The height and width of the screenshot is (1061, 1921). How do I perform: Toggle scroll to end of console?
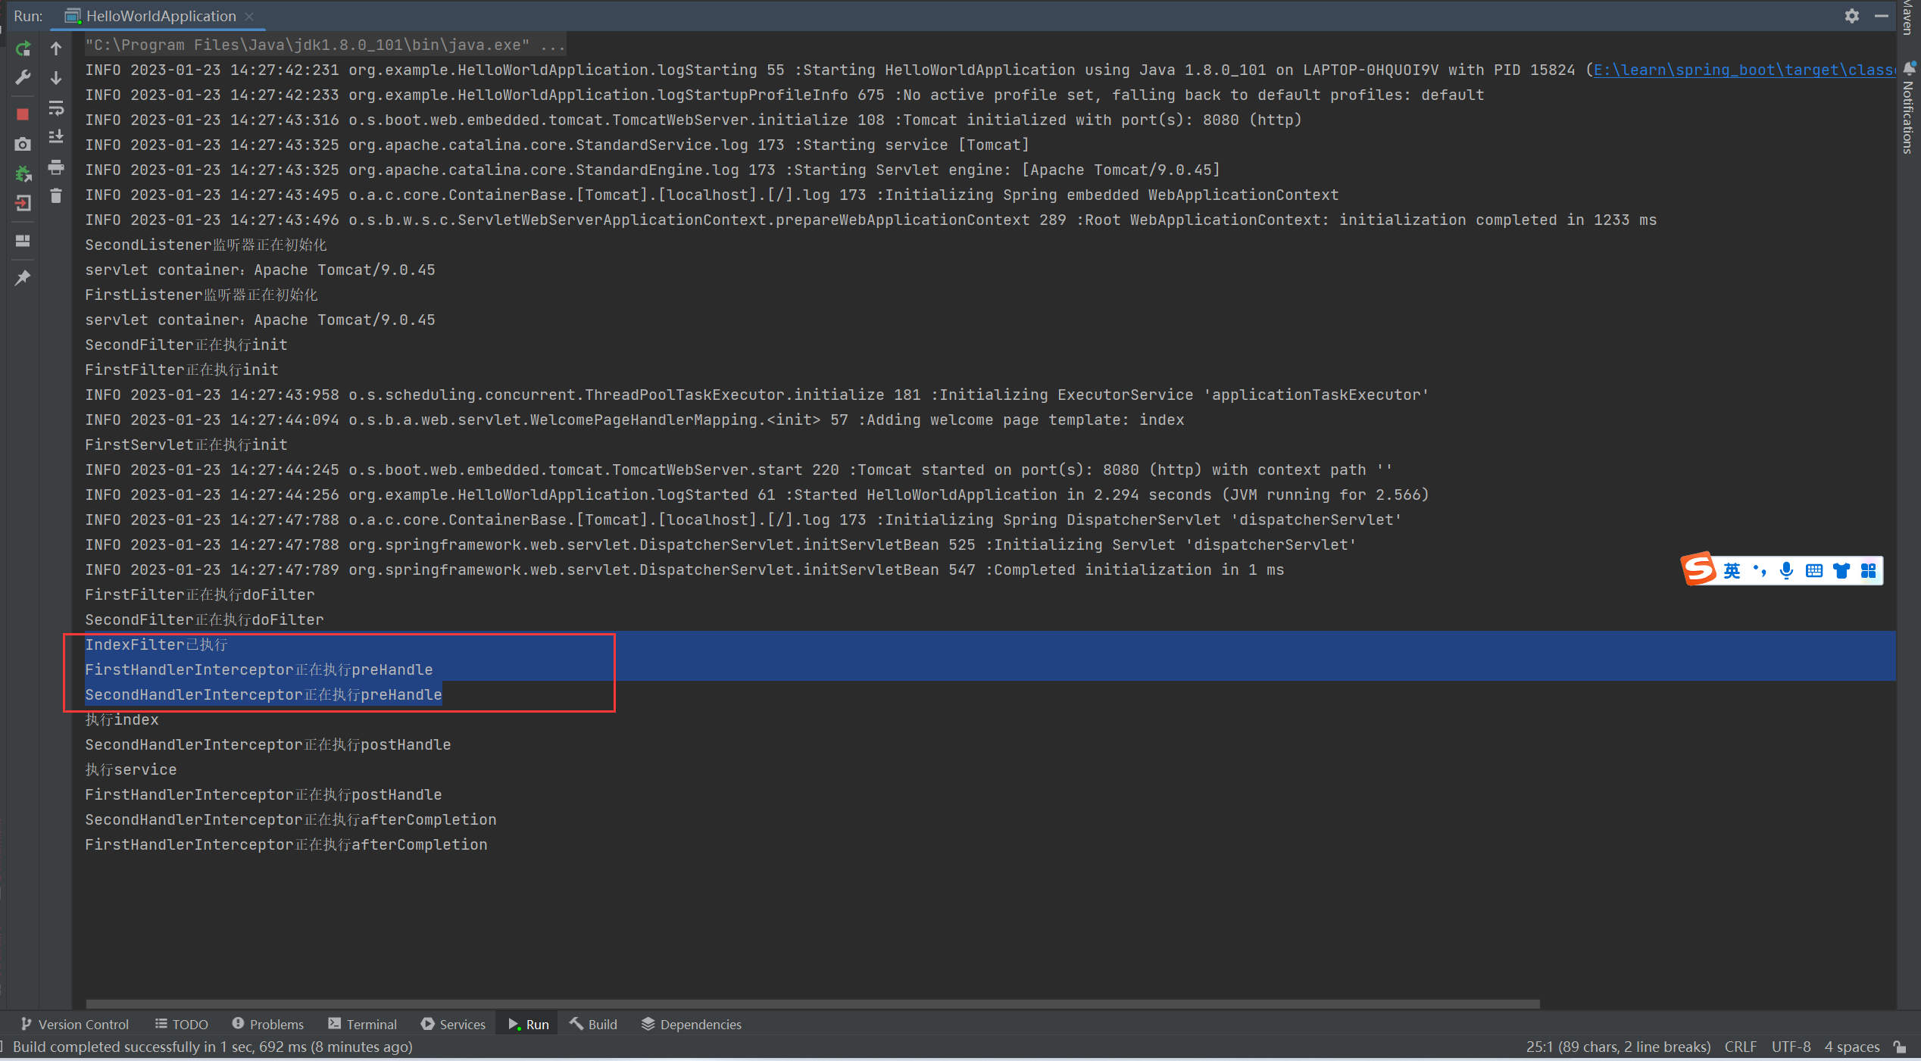click(x=56, y=137)
